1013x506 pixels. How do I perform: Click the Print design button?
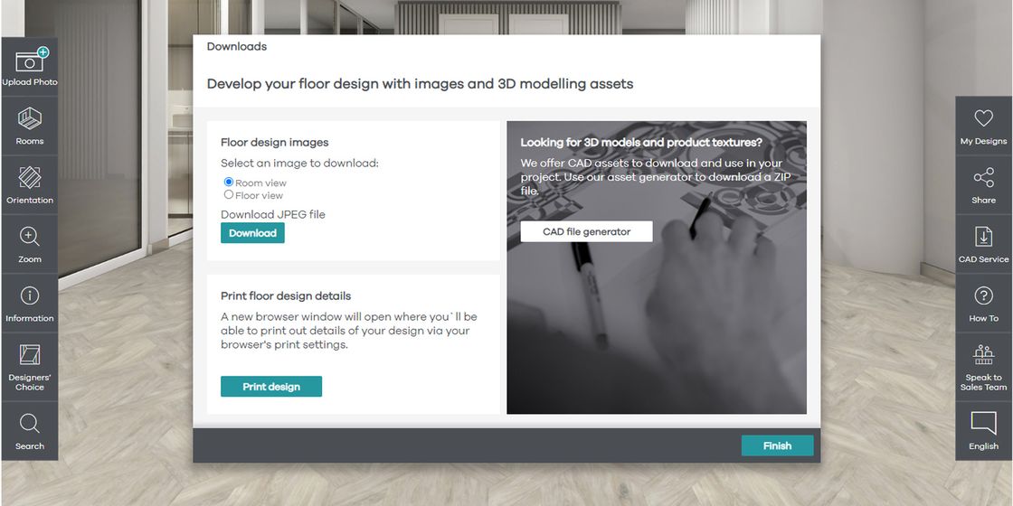[271, 387]
